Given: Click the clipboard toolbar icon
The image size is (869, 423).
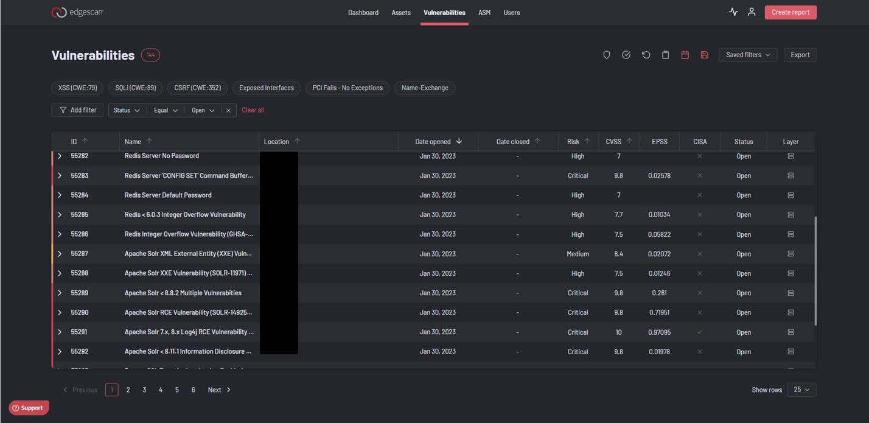Looking at the screenshot, I should coord(665,55).
